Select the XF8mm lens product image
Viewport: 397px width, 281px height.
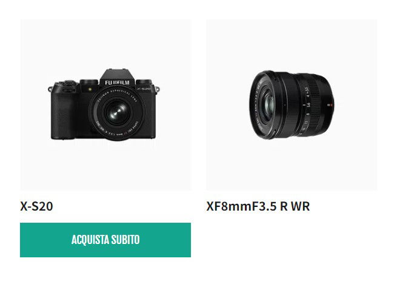(292, 105)
